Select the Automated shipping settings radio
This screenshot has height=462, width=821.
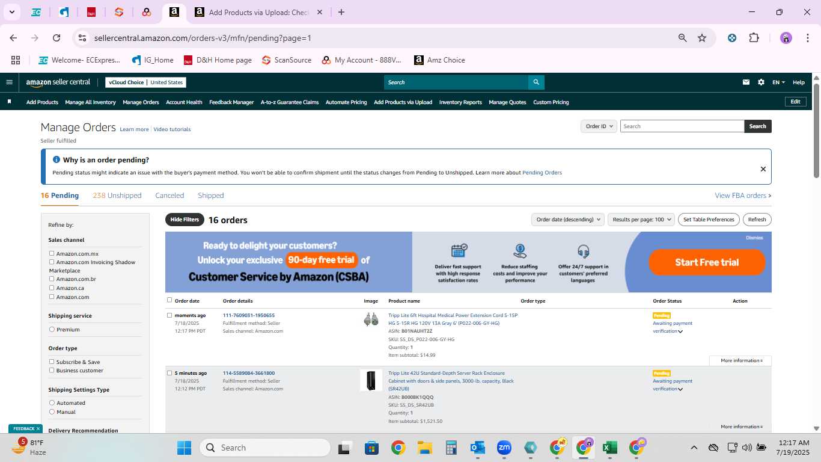click(52, 403)
